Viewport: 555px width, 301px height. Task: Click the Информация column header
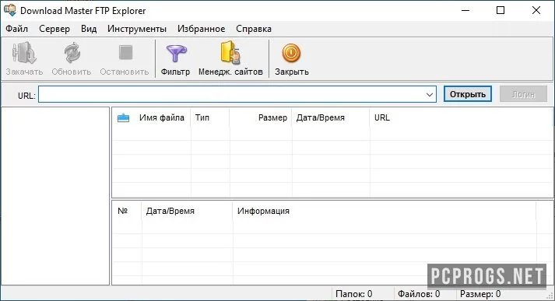(x=263, y=211)
